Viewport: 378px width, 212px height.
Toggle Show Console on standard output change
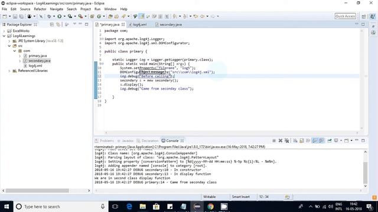(315, 141)
